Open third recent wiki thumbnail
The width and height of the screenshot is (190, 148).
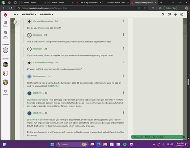5,82
